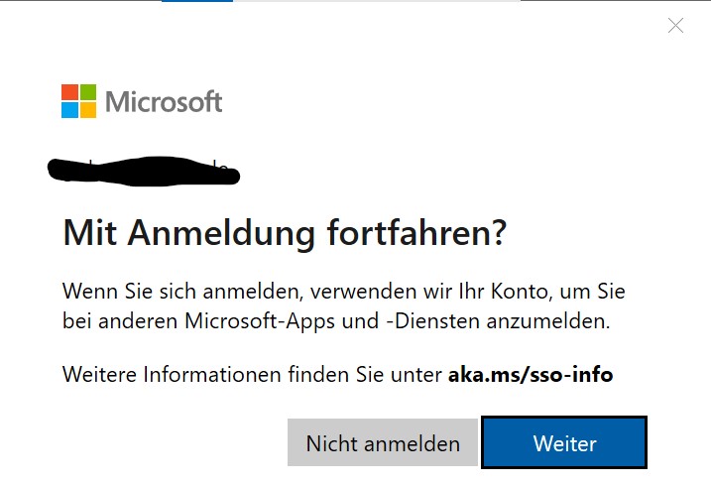Screen dimensions: 711x486
Task: Click the text Weitere Informationen finden Sie unter
Action: click(x=252, y=374)
